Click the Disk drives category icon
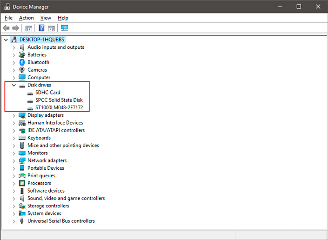The height and width of the screenshot is (240, 328). (x=22, y=86)
